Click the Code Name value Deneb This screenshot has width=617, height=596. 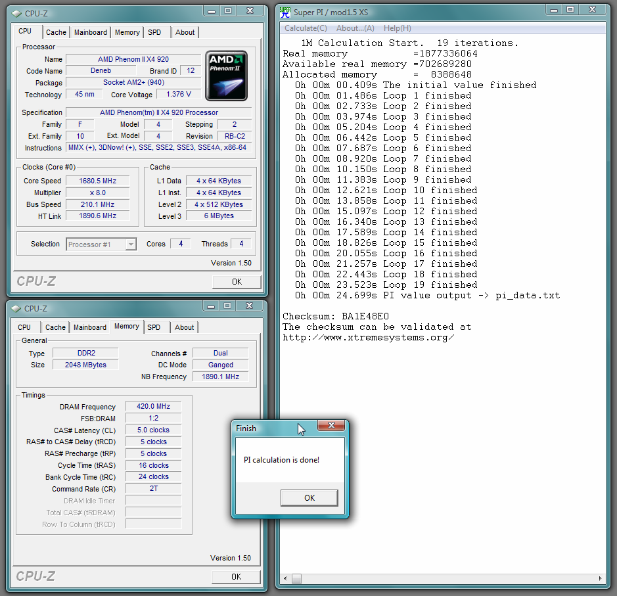pyautogui.click(x=101, y=71)
